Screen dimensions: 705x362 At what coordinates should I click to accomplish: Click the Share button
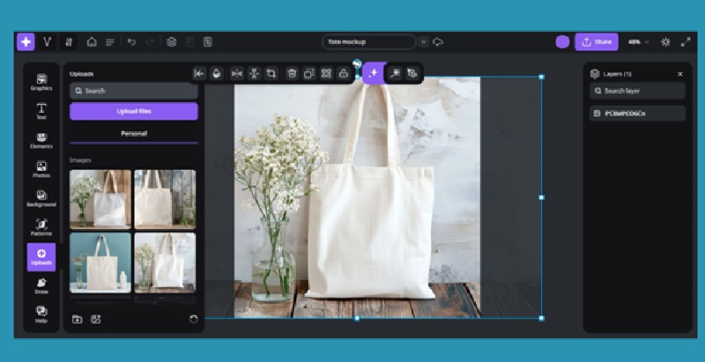coord(597,41)
